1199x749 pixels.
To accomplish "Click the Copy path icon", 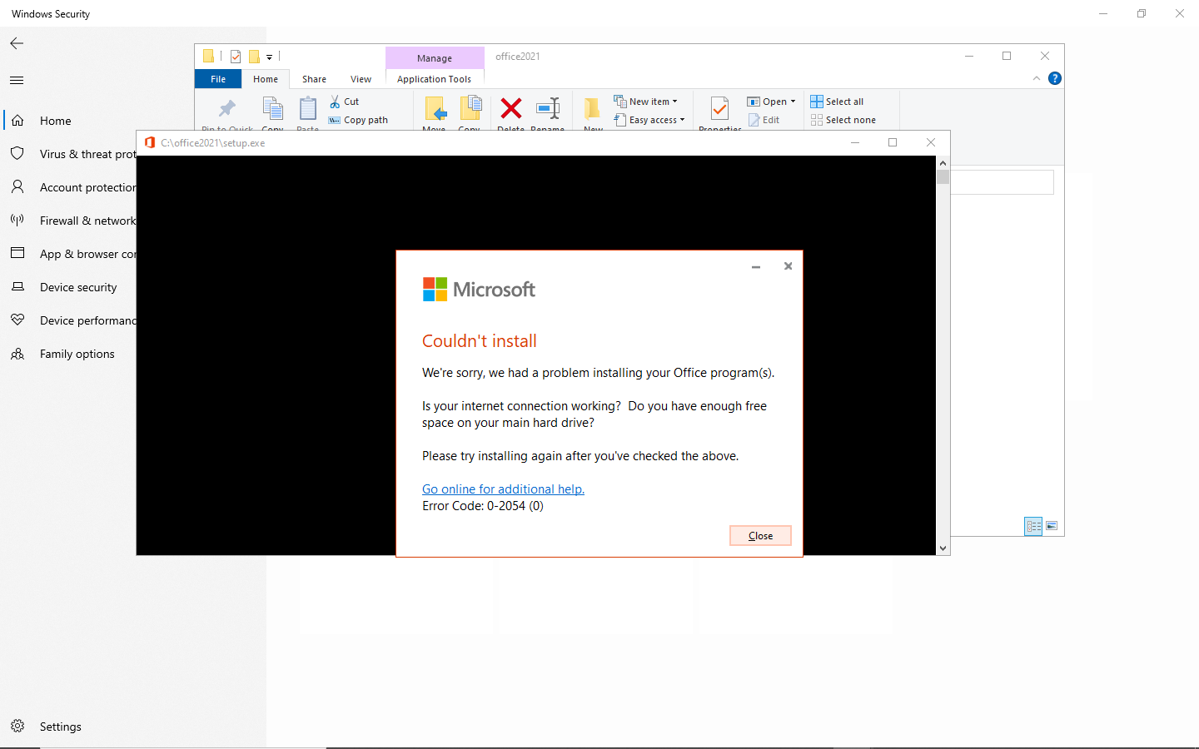I will click(335, 120).
